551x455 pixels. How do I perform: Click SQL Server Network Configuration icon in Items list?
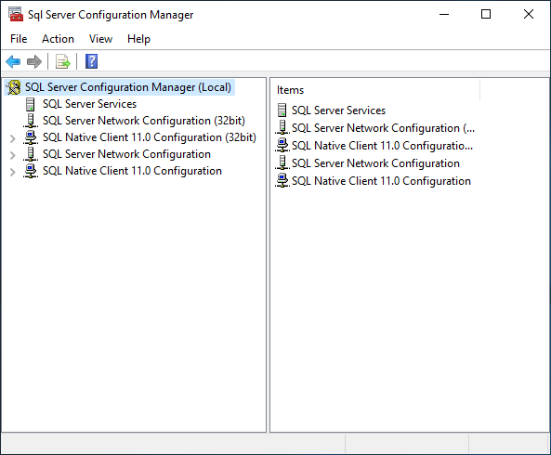tap(282, 162)
